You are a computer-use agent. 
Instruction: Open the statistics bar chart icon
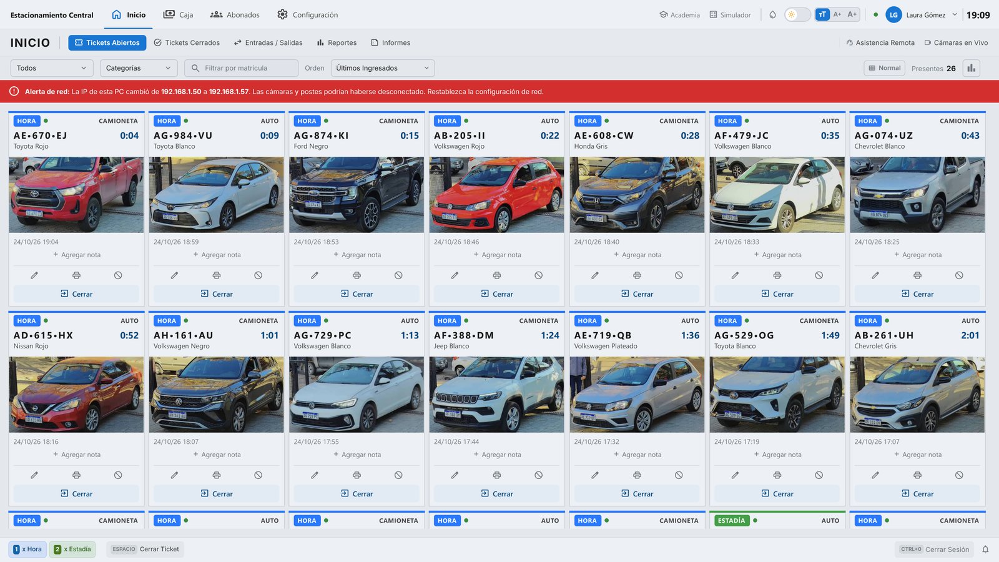[x=971, y=68]
